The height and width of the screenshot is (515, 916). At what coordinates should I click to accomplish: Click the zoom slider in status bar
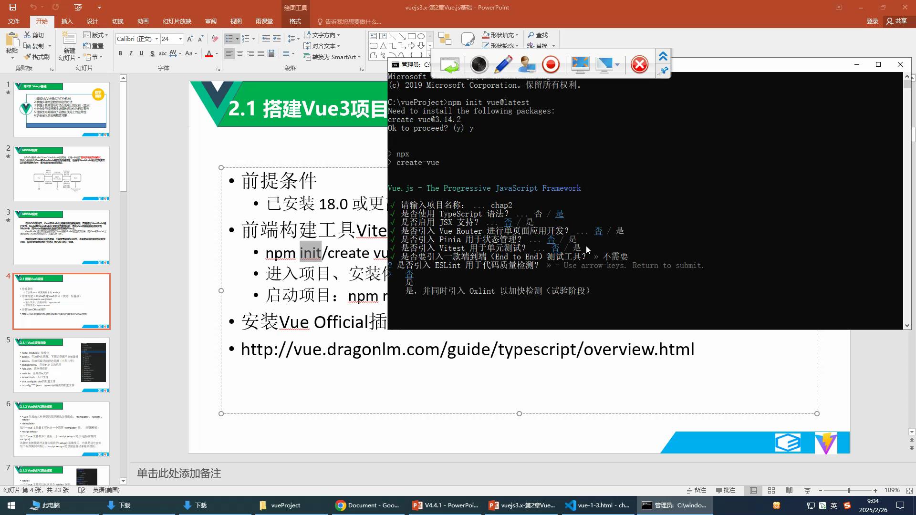pos(848,490)
